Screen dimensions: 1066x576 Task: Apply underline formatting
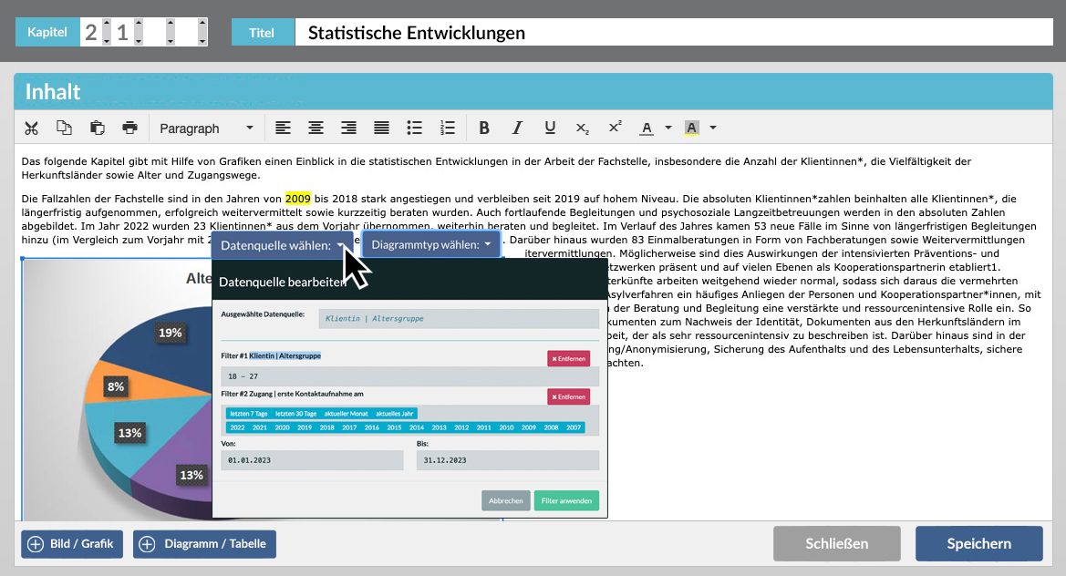[x=550, y=129]
